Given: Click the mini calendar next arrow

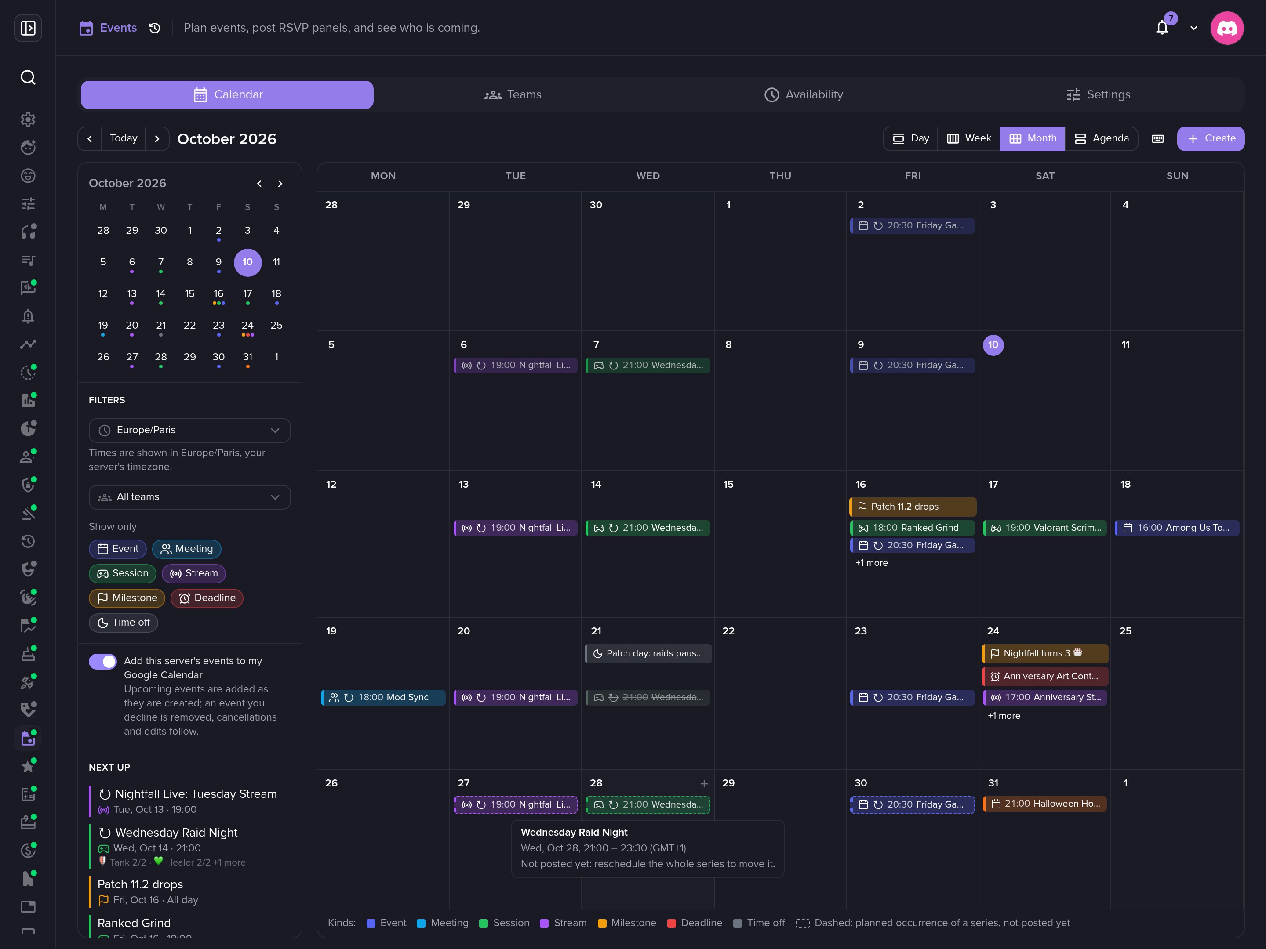Looking at the screenshot, I should coord(280,184).
